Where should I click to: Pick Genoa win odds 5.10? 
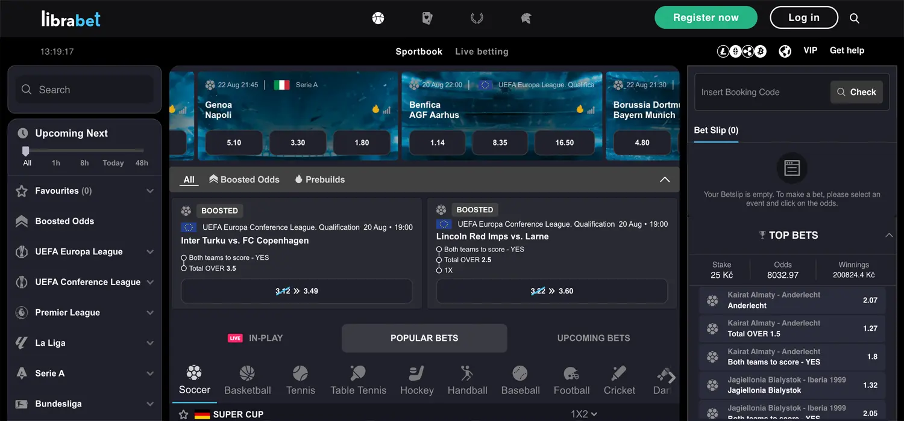(234, 143)
